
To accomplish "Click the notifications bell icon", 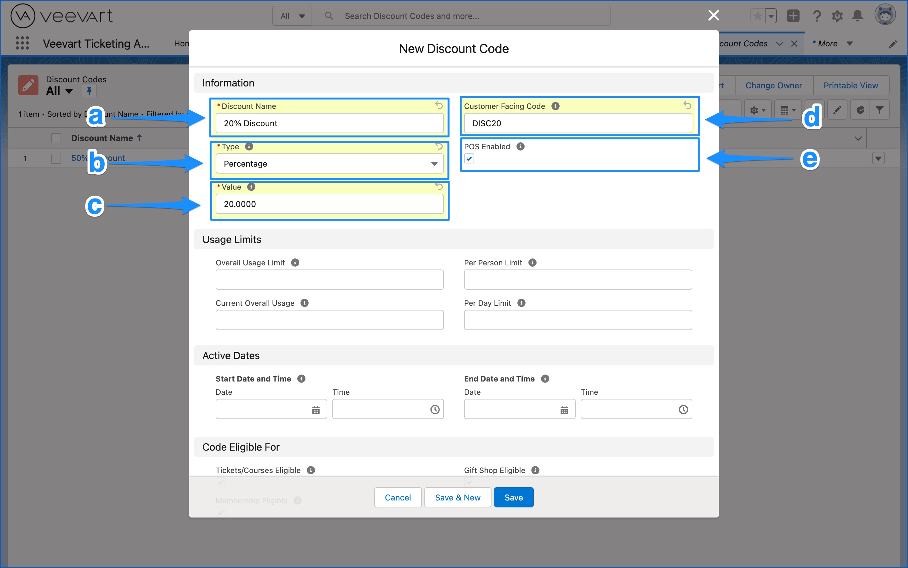I will (857, 16).
